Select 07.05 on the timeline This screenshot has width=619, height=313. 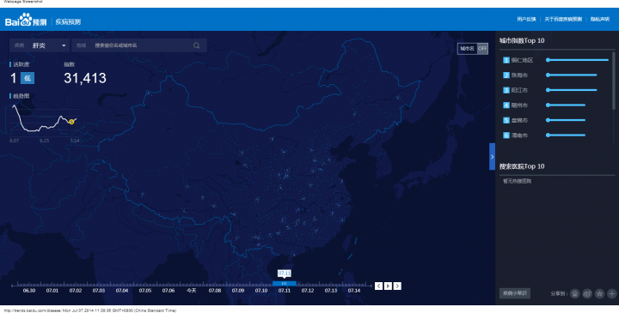tap(145, 291)
